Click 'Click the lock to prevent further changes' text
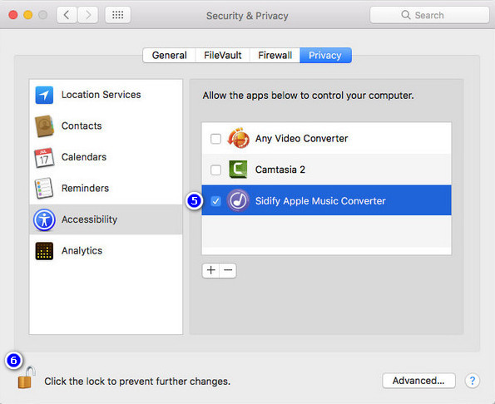Viewport: 495px width, 404px height. tap(137, 382)
